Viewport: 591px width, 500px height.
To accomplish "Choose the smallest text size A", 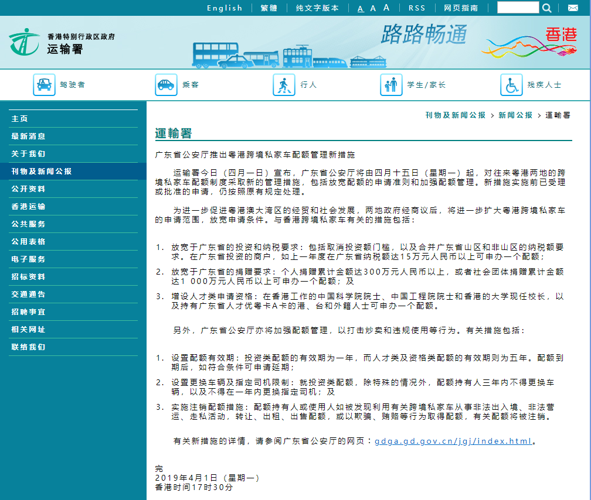I will coord(361,8).
